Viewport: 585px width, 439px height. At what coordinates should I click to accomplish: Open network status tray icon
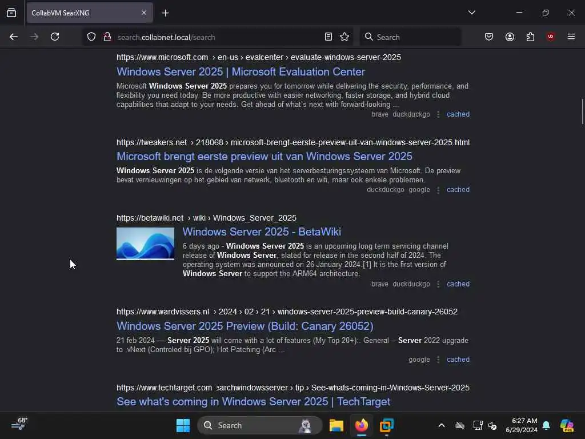pos(478,425)
